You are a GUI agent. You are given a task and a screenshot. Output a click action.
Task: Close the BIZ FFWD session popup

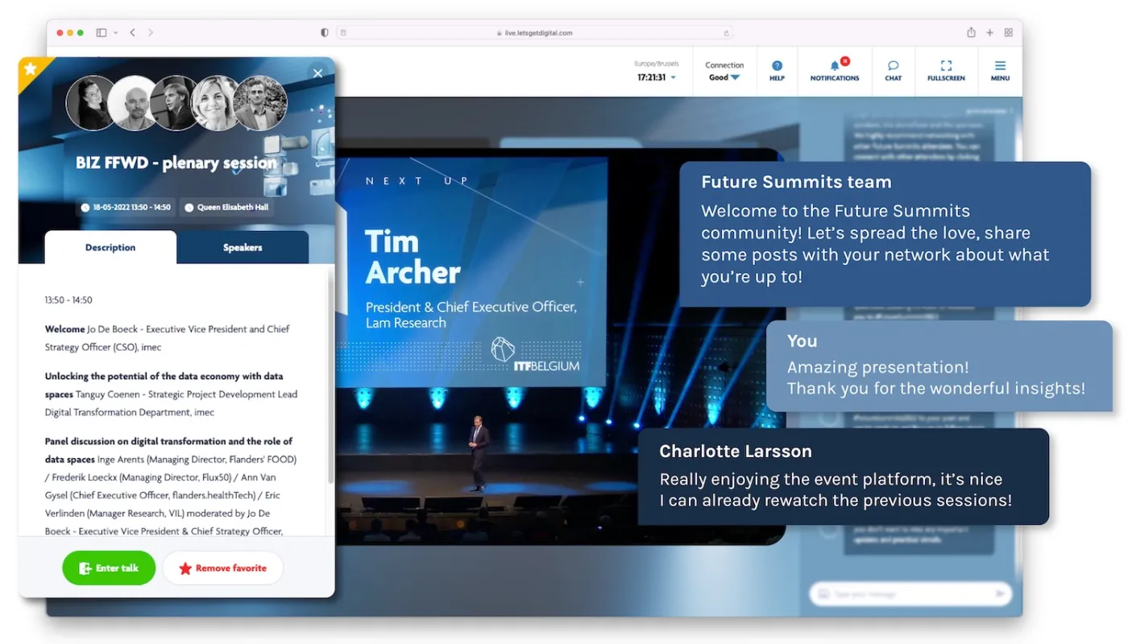317,73
